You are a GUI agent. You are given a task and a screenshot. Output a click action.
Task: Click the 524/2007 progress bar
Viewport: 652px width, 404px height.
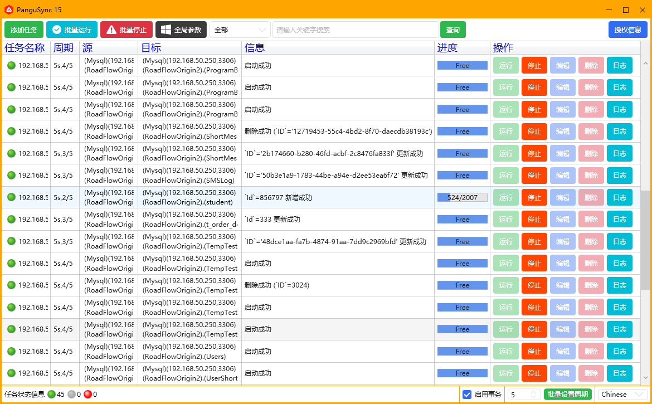[x=463, y=197]
